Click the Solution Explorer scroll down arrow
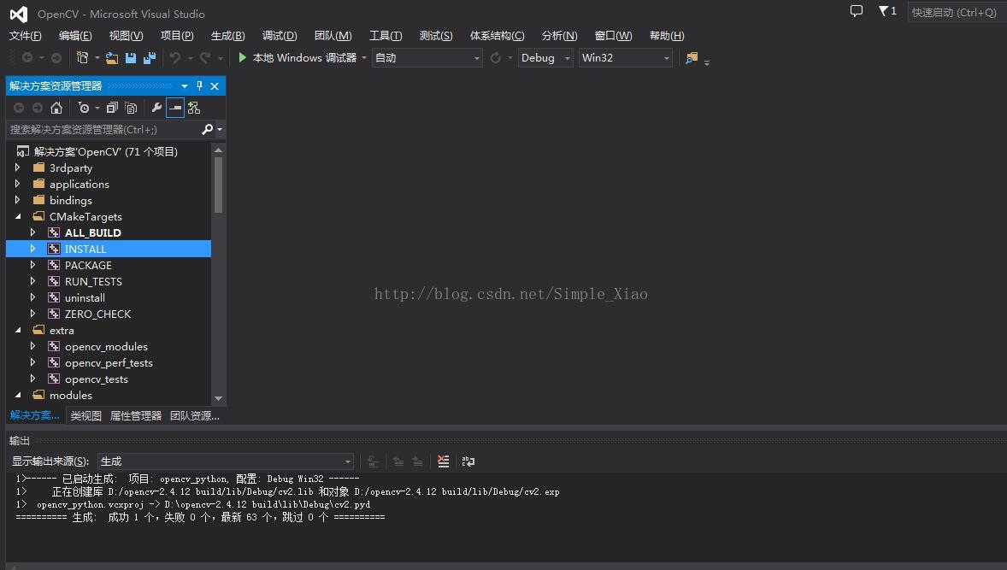 pos(218,398)
